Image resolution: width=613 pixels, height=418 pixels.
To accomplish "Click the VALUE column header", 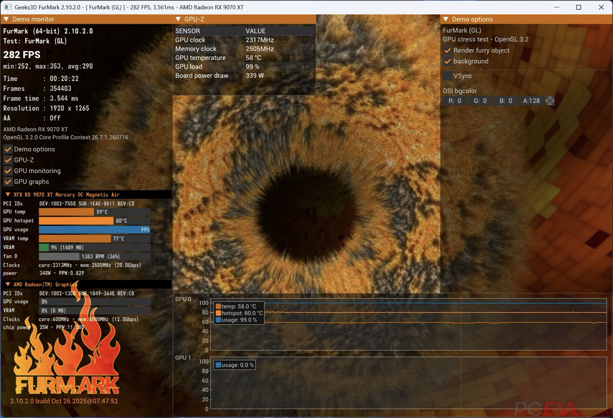I will pos(255,31).
